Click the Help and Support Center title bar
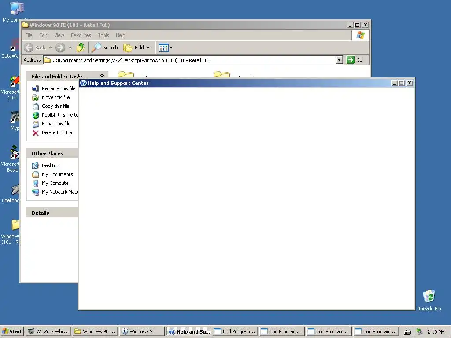Image resolution: width=451 pixels, height=338 pixels. click(235, 83)
